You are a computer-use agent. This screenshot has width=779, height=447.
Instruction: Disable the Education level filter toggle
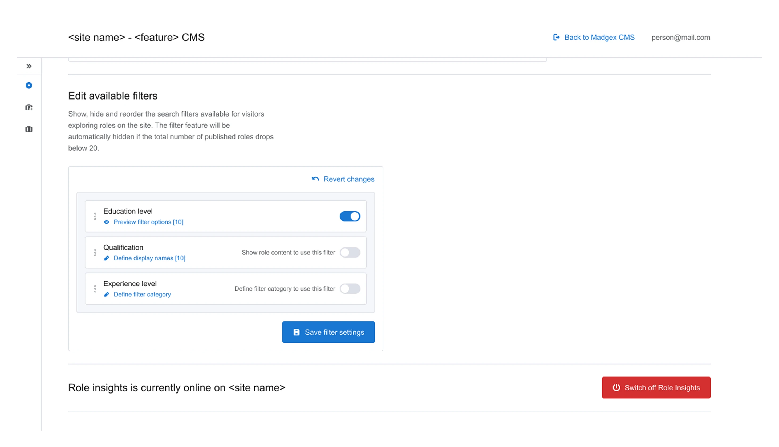[x=350, y=216]
